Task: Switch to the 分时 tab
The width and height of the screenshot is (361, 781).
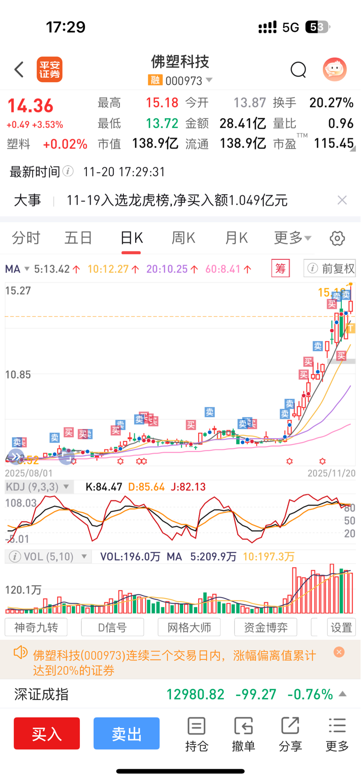Action: point(26,238)
